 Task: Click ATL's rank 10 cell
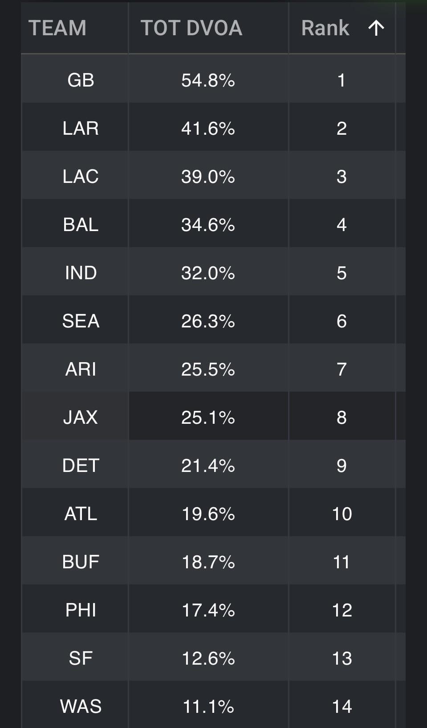[342, 514]
